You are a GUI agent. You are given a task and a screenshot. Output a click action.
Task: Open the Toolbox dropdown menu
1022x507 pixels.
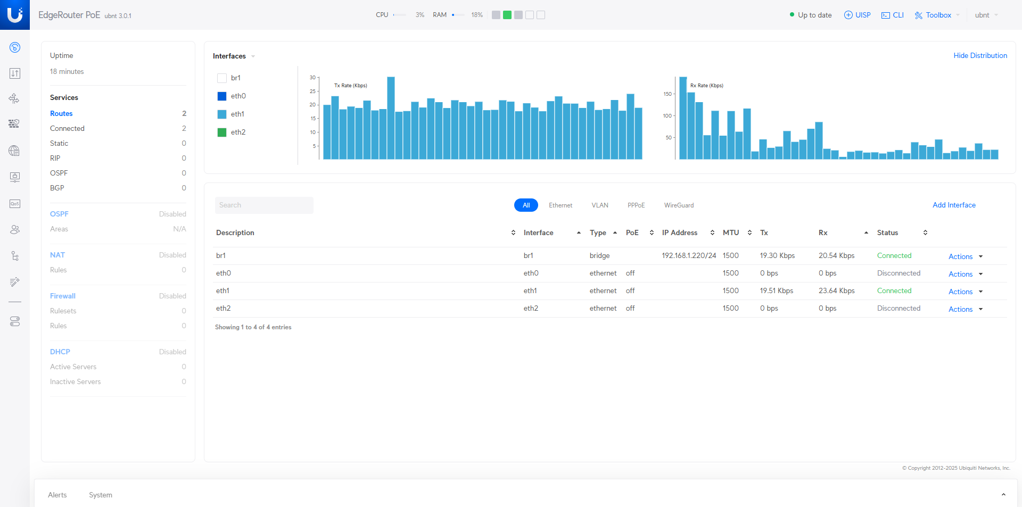(937, 15)
